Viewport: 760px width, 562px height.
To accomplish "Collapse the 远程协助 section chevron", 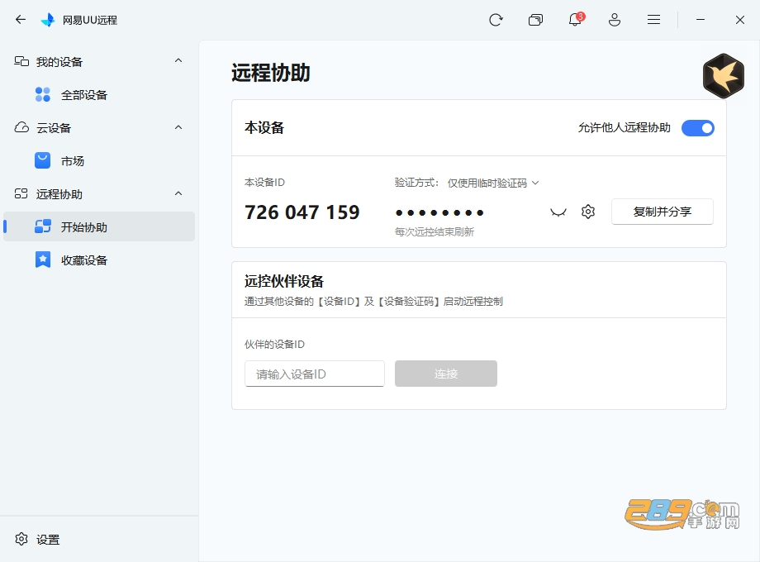I will click(178, 193).
